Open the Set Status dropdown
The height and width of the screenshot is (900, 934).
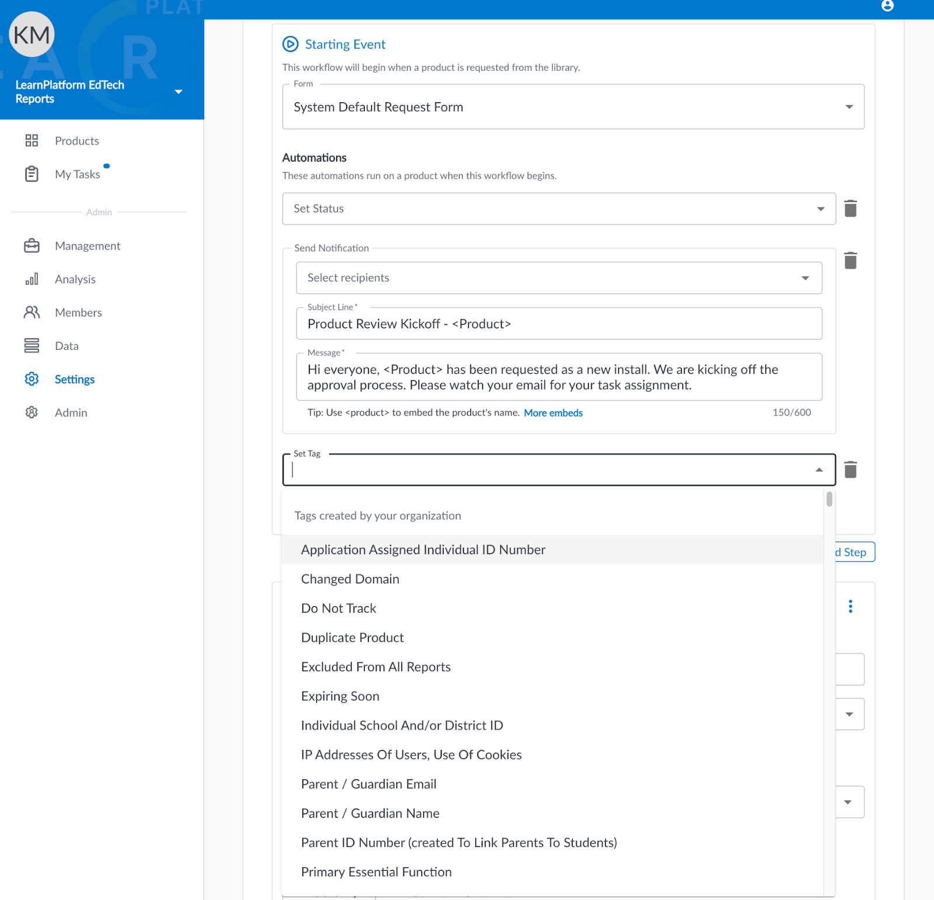click(559, 209)
